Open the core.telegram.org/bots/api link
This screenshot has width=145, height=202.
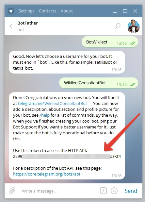(x=46, y=174)
